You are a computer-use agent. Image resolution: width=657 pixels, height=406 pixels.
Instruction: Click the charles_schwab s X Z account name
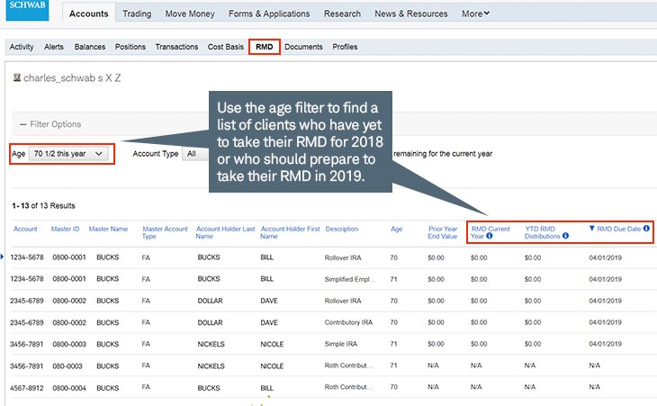[x=72, y=78]
